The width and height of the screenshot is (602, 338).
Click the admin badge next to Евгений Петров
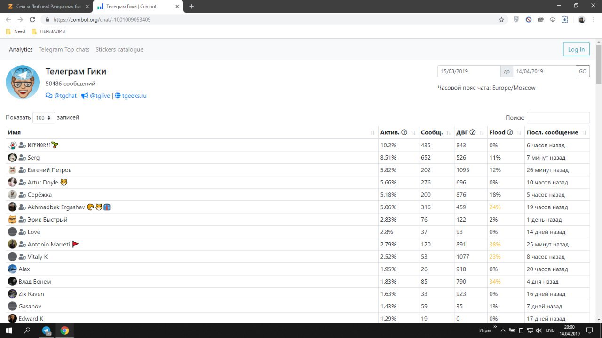(22, 170)
